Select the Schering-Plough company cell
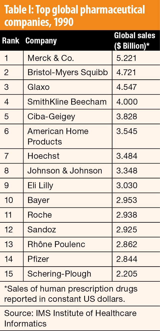The height and width of the screenshot is (331, 160). [68, 274]
